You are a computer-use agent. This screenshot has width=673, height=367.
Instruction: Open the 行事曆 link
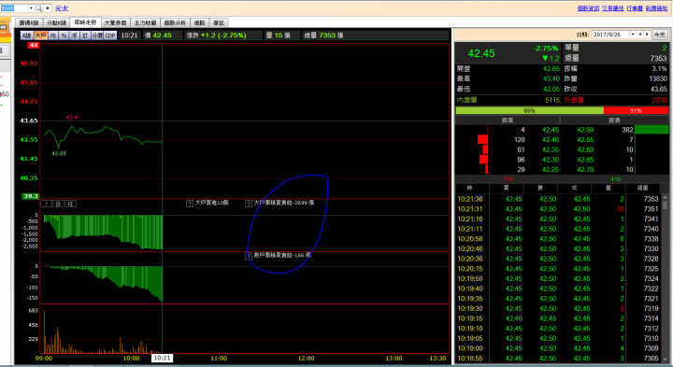click(x=635, y=8)
